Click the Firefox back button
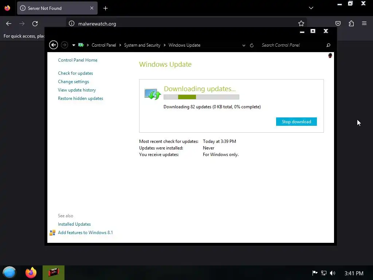Image resolution: width=373 pixels, height=280 pixels. (9, 24)
